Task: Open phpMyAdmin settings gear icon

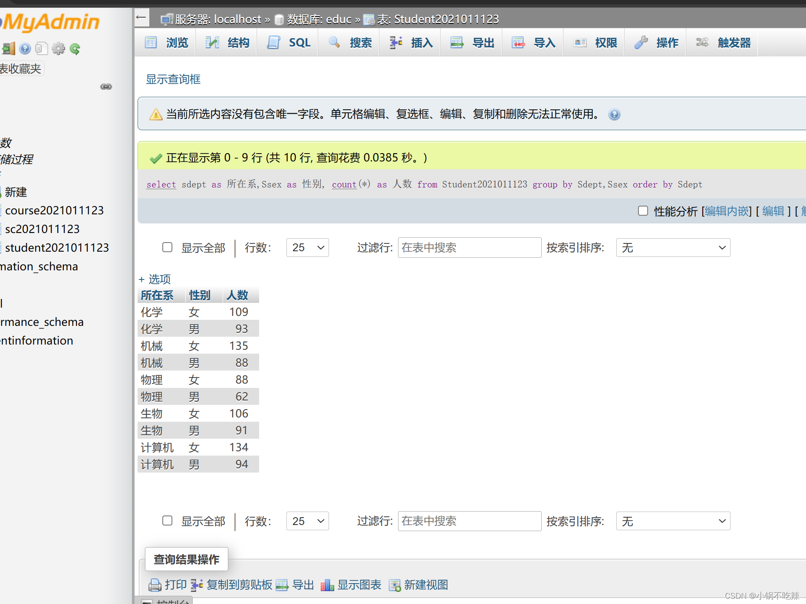Action: [58, 48]
